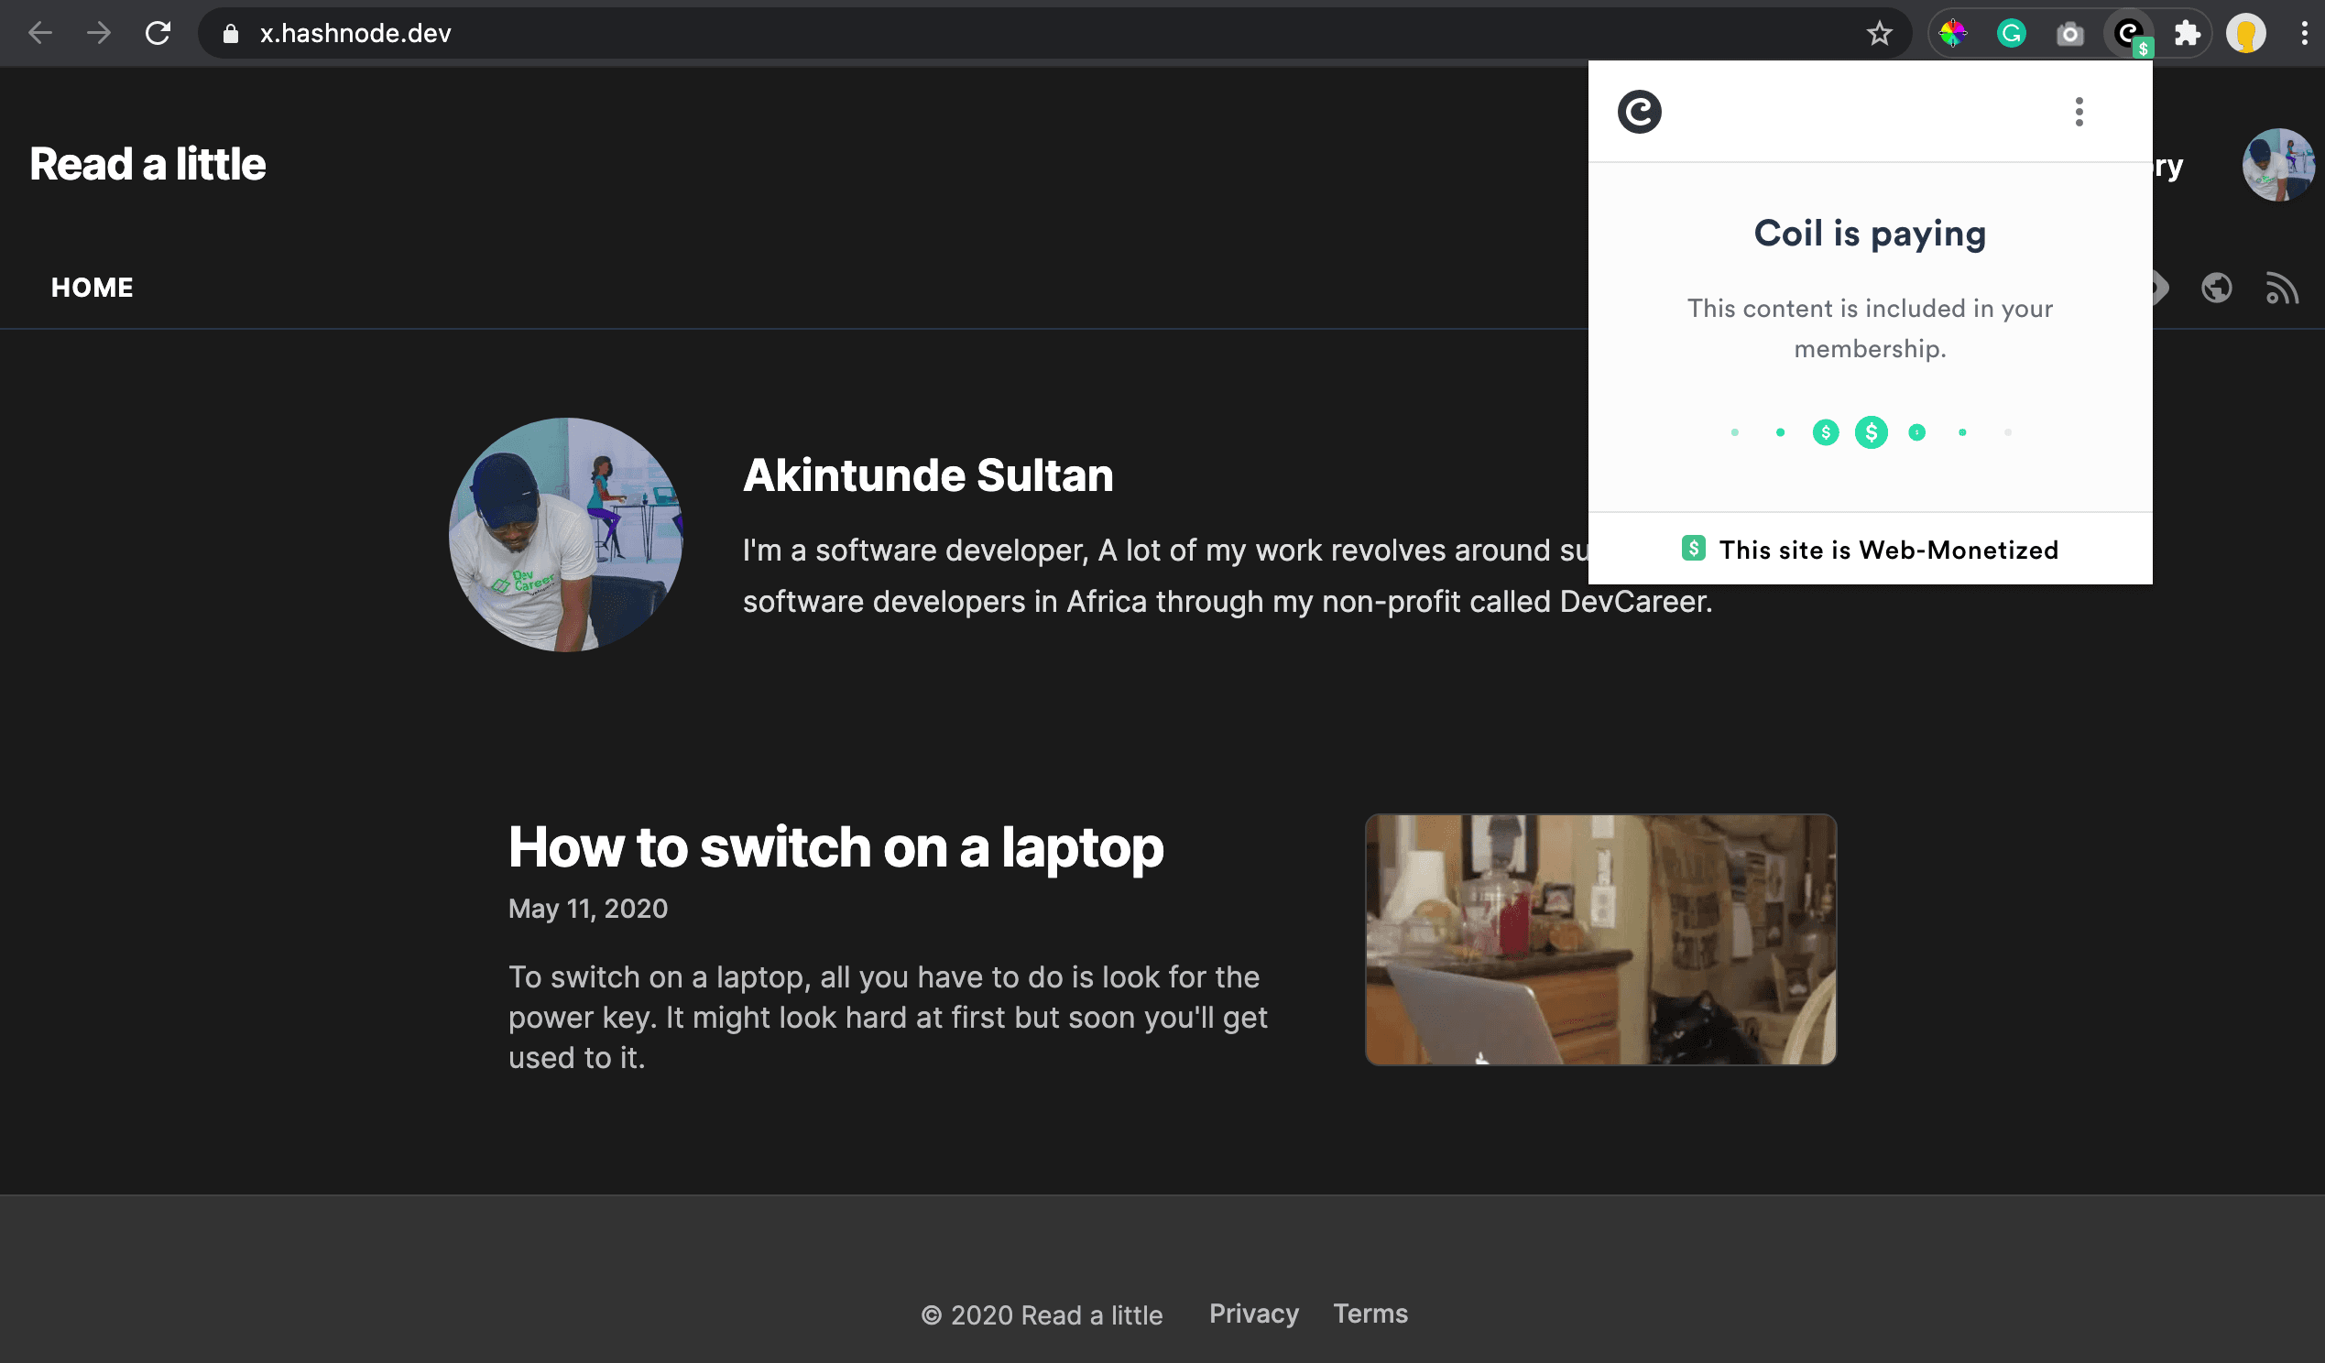This screenshot has height=1363, width=2325.
Task: Click "Read a little" blog title
Action: [147, 164]
